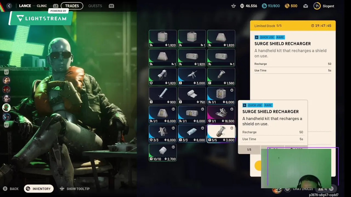Select the gray helmet vendor portrait
The image size is (351, 197).
coord(6,98)
